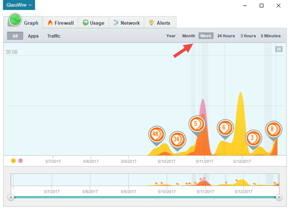Open the Firewall tab

pyautogui.click(x=60, y=23)
